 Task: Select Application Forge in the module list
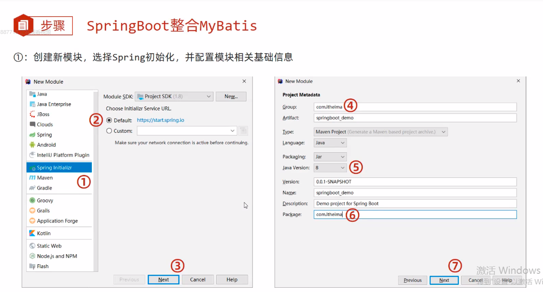tap(59, 221)
